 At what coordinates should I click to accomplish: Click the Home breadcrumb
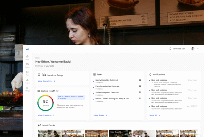pos(37,58)
